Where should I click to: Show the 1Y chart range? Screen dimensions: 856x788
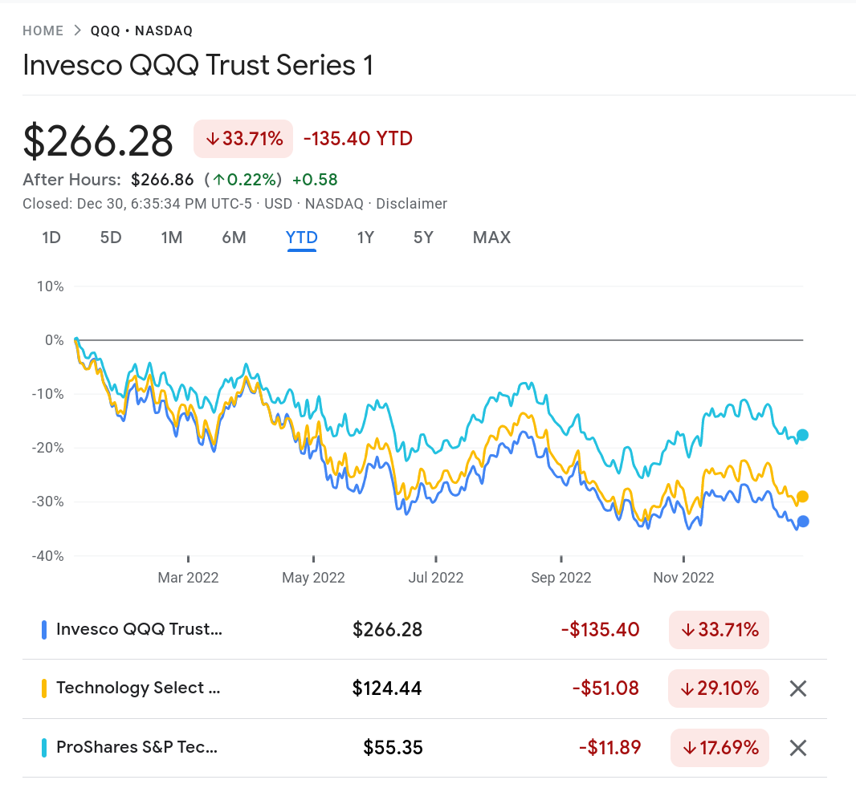tap(365, 238)
